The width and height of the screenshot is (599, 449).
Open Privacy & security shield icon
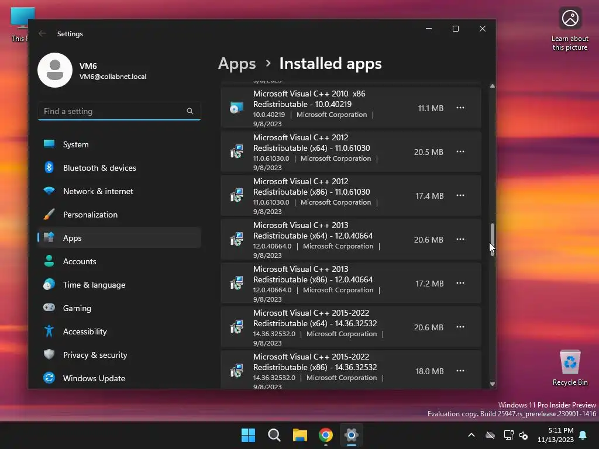pos(49,354)
